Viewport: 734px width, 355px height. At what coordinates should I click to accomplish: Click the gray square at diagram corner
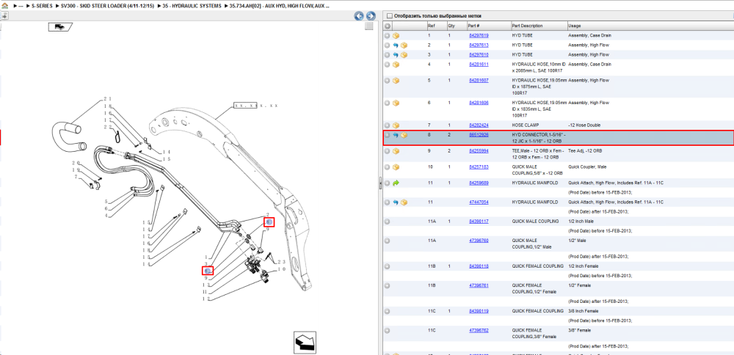click(369, 26)
